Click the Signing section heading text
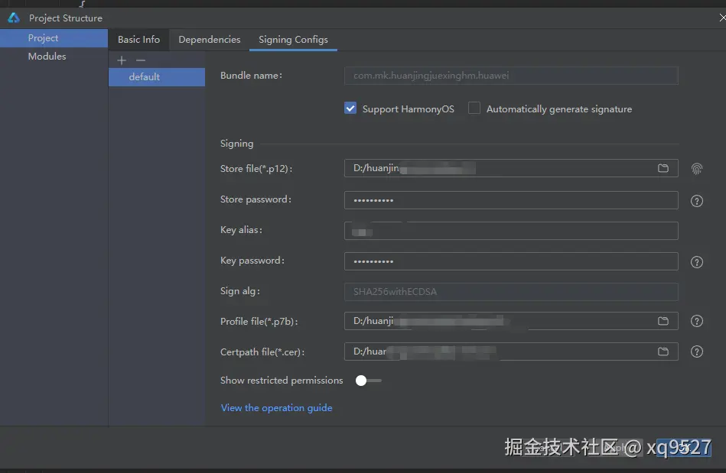The width and height of the screenshot is (726, 473). click(x=236, y=144)
